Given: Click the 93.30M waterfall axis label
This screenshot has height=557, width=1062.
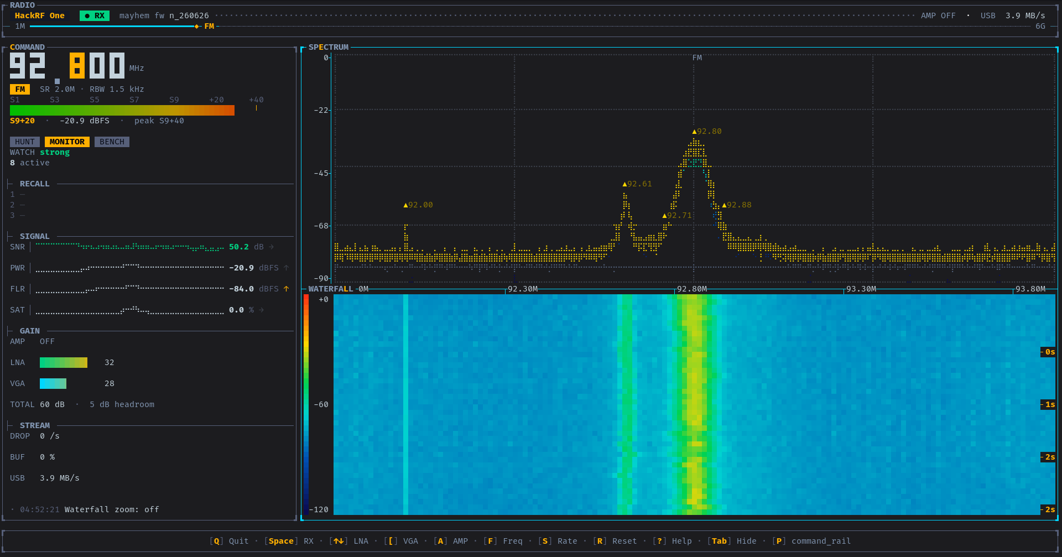Looking at the screenshot, I should [x=861, y=289].
